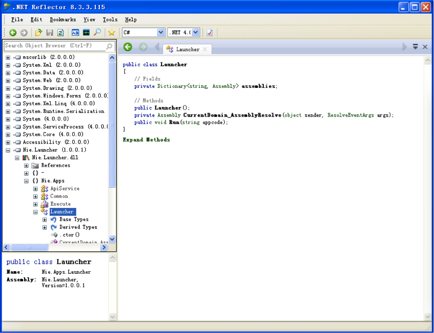
Task: Click Launcher constructor link in code
Action: point(168,108)
